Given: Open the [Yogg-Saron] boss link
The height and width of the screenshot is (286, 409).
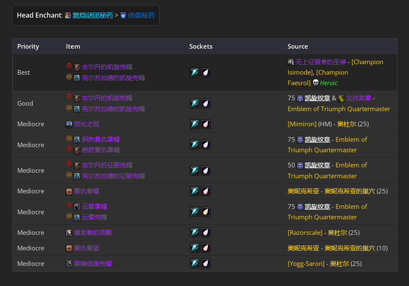Looking at the screenshot, I should [x=306, y=264].
